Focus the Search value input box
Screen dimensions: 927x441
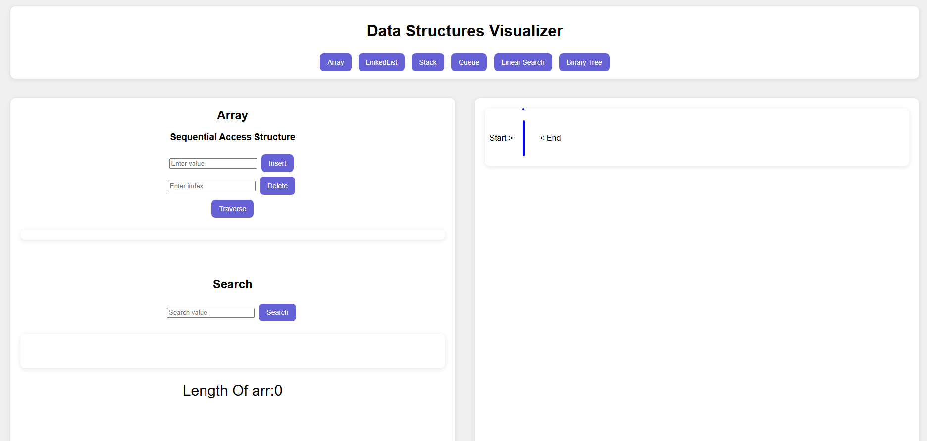(210, 312)
